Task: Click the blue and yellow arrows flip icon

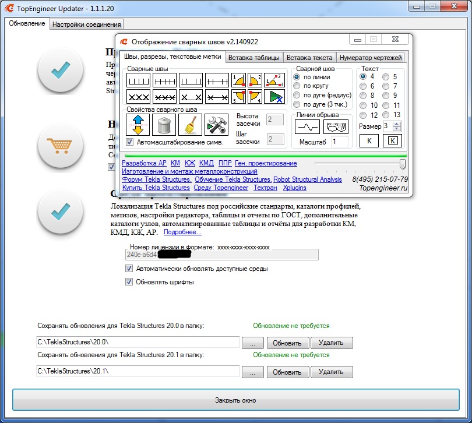Action: pos(138,125)
